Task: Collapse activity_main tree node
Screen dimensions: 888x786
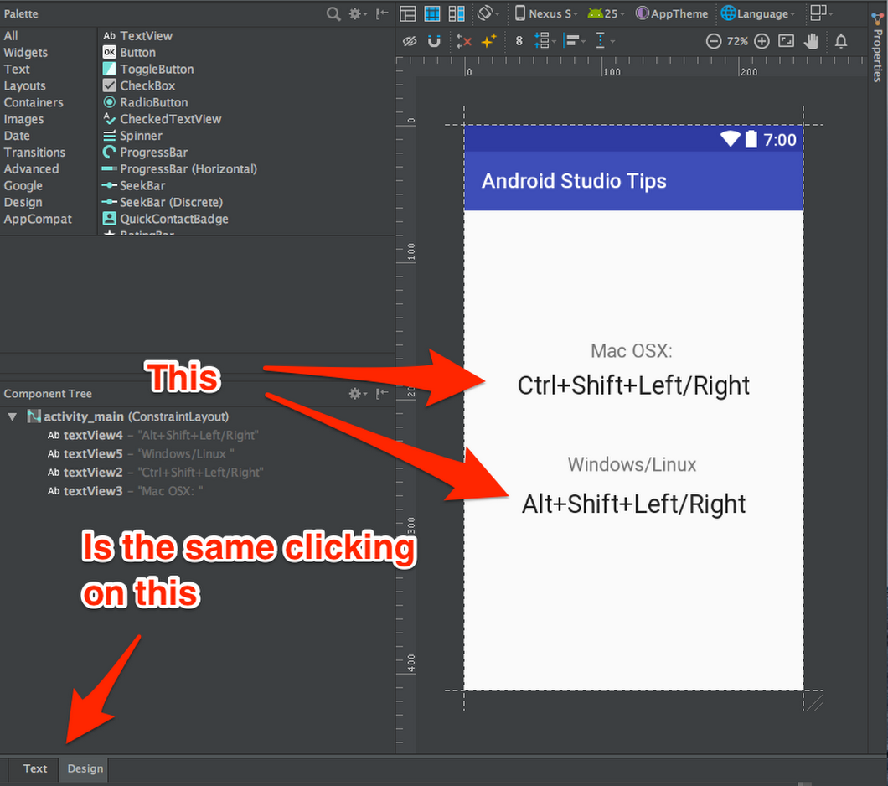Action: tap(12, 416)
